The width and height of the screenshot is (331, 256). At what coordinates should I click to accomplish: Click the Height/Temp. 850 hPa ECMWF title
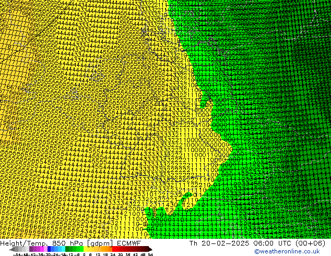pos(70,243)
